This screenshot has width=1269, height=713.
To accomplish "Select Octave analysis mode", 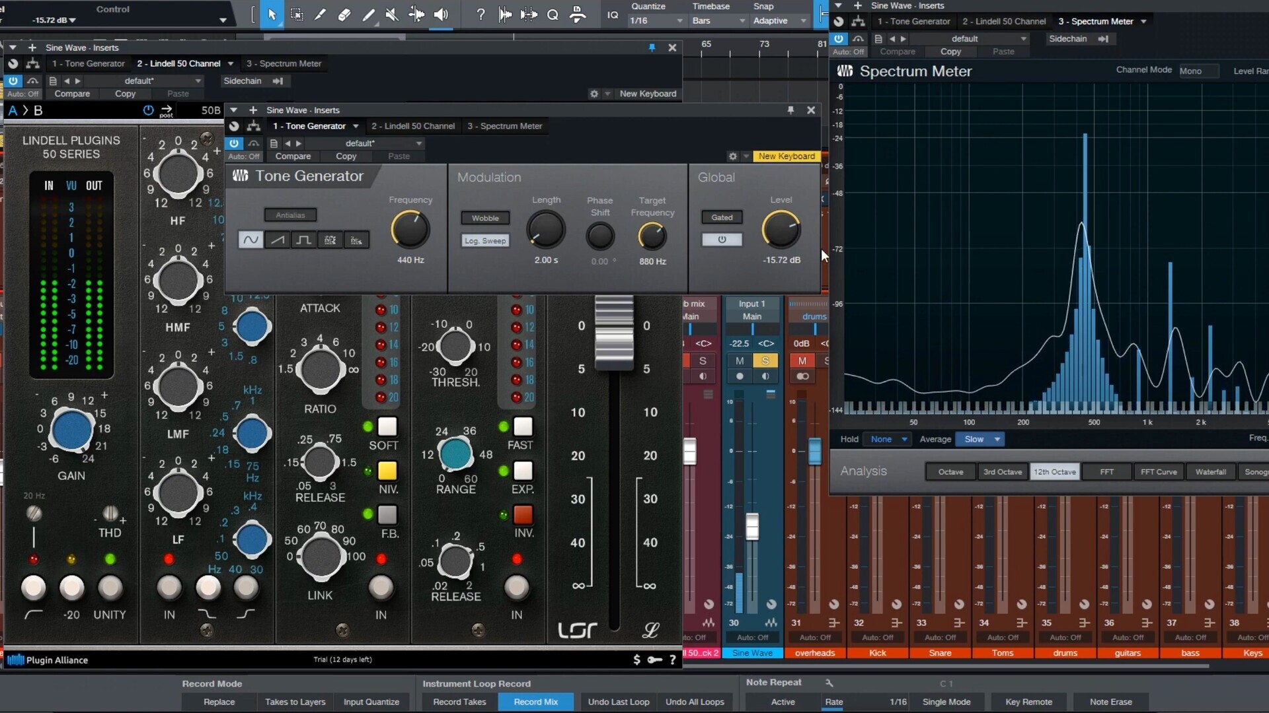I will (950, 472).
